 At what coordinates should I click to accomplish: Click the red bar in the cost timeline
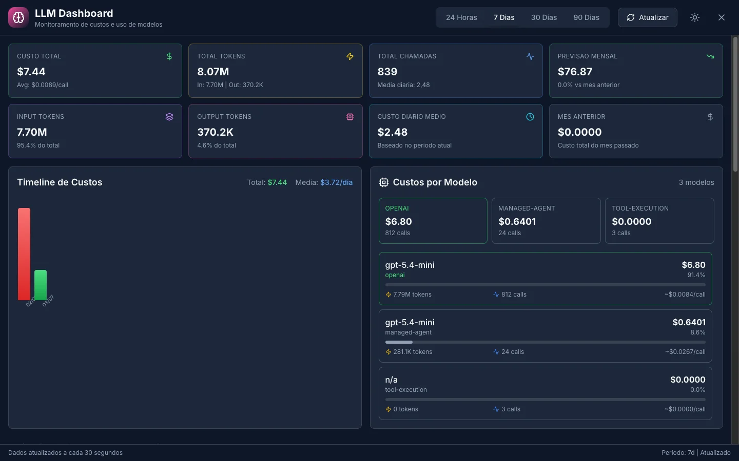coord(24,254)
